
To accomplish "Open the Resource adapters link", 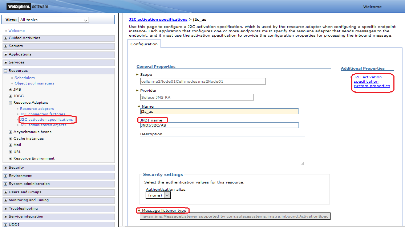I will [37, 109].
